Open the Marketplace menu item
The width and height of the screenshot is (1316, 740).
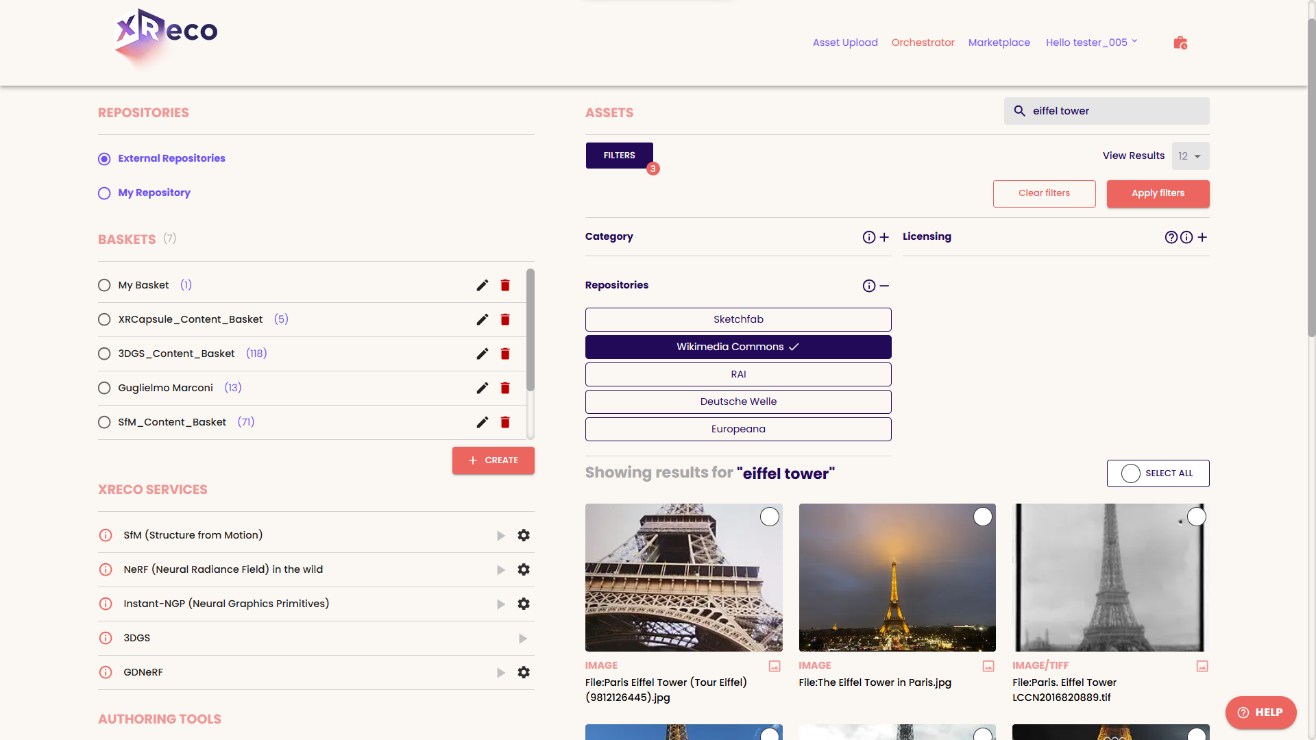(x=999, y=42)
